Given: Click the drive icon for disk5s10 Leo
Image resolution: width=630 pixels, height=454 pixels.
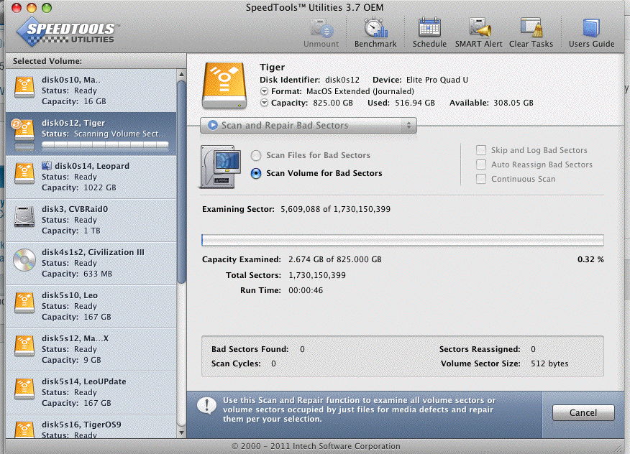Looking at the screenshot, I should coord(24,302).
